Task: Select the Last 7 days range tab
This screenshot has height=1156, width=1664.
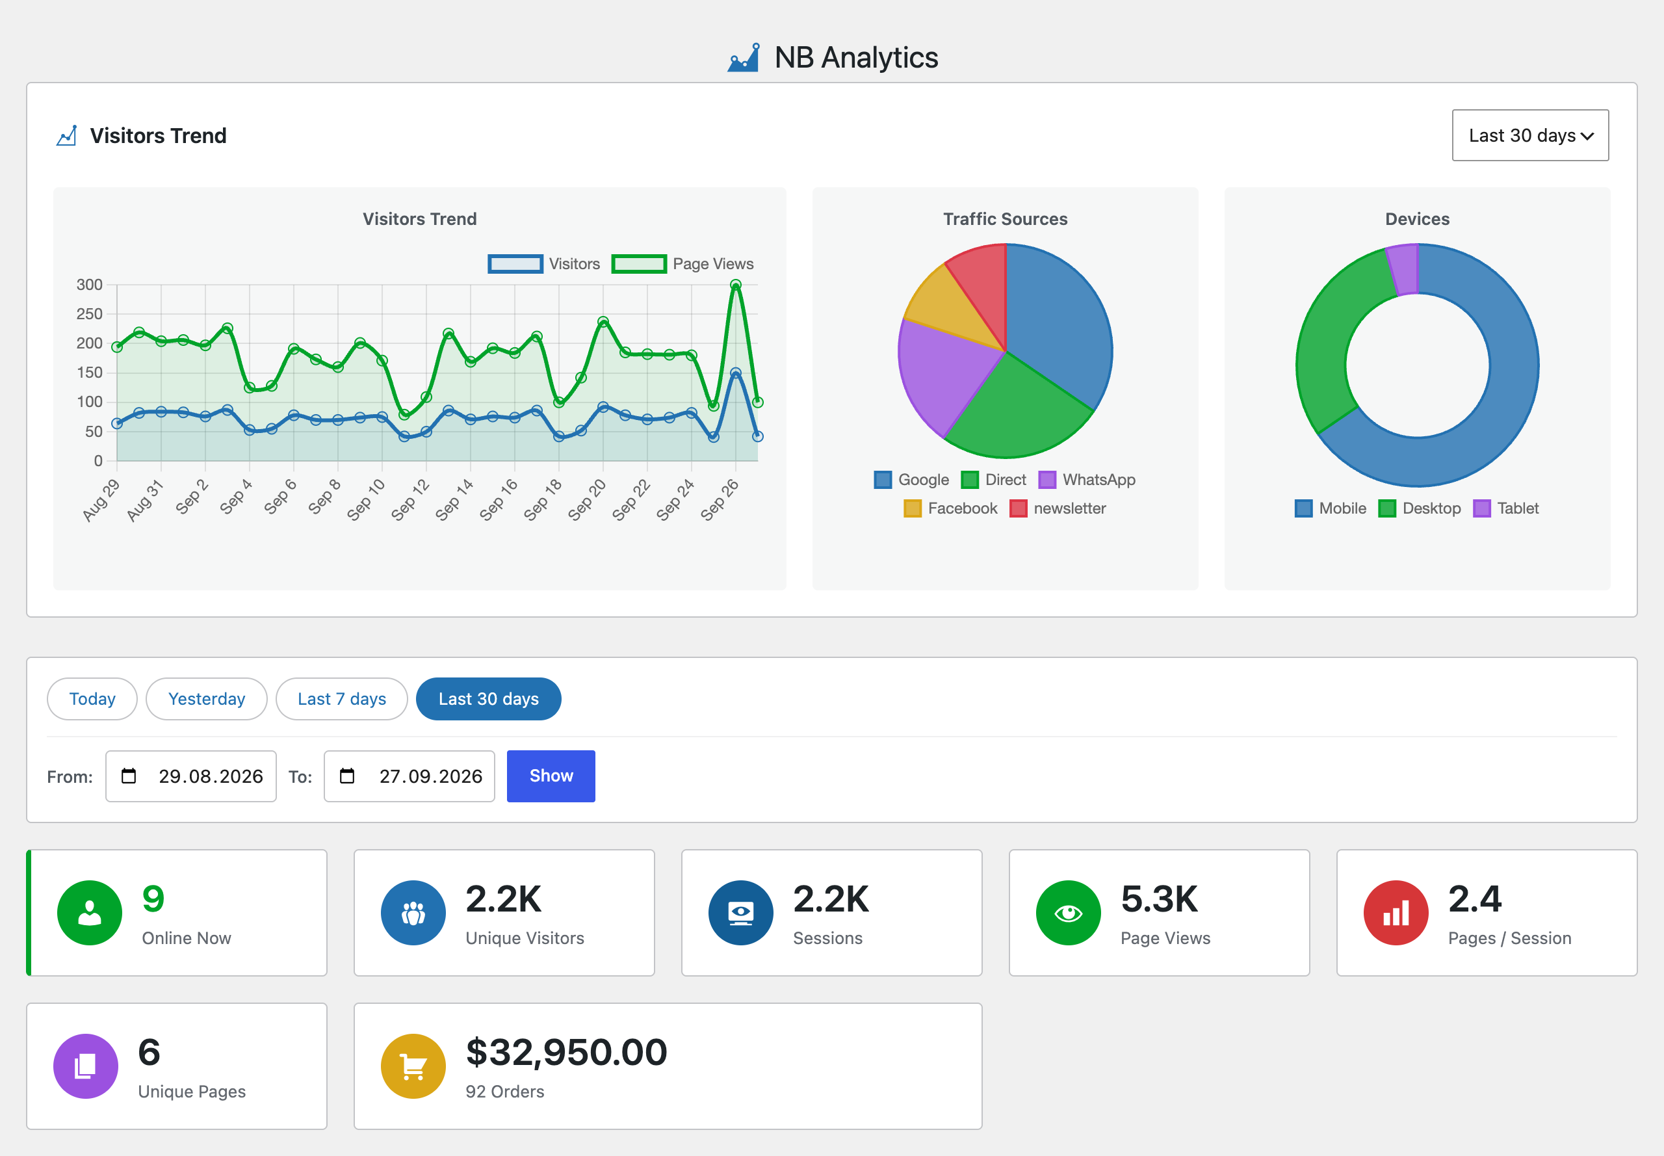Action: 342,699
